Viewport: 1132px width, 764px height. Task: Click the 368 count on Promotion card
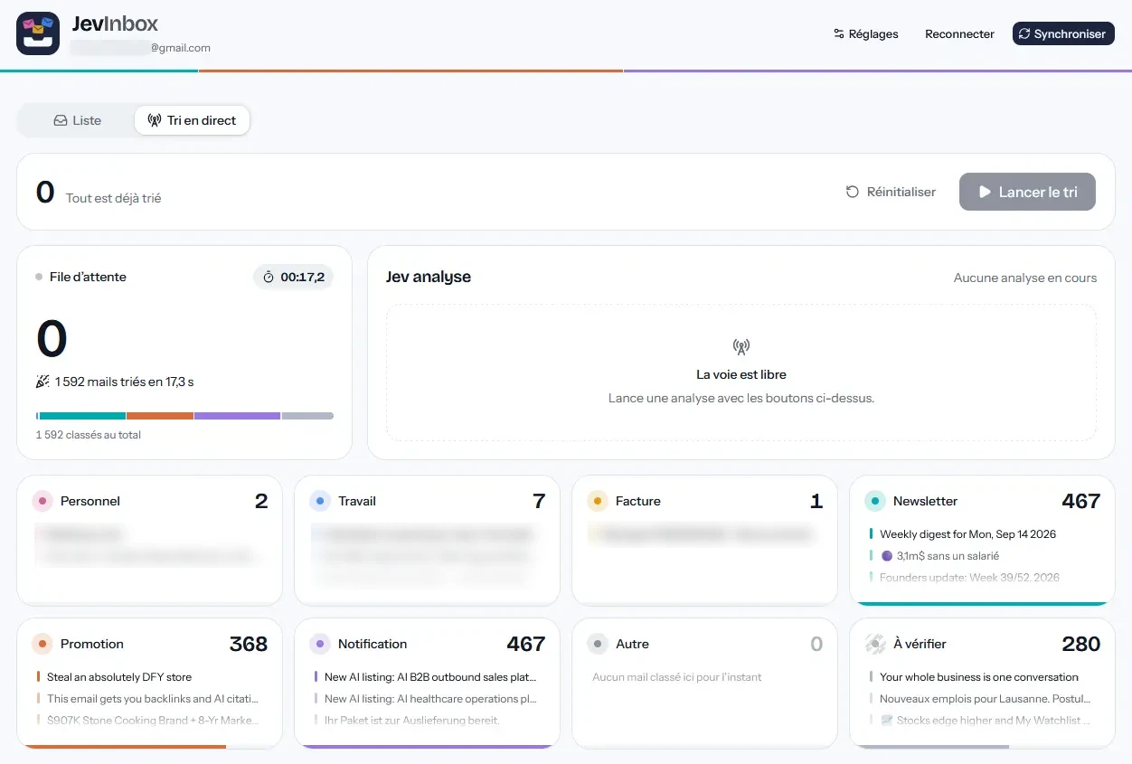coord(249,644)
